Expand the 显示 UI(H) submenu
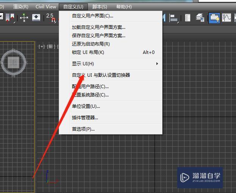The height and width of the screenshot is (193, 236). click(x=111, y=64)
